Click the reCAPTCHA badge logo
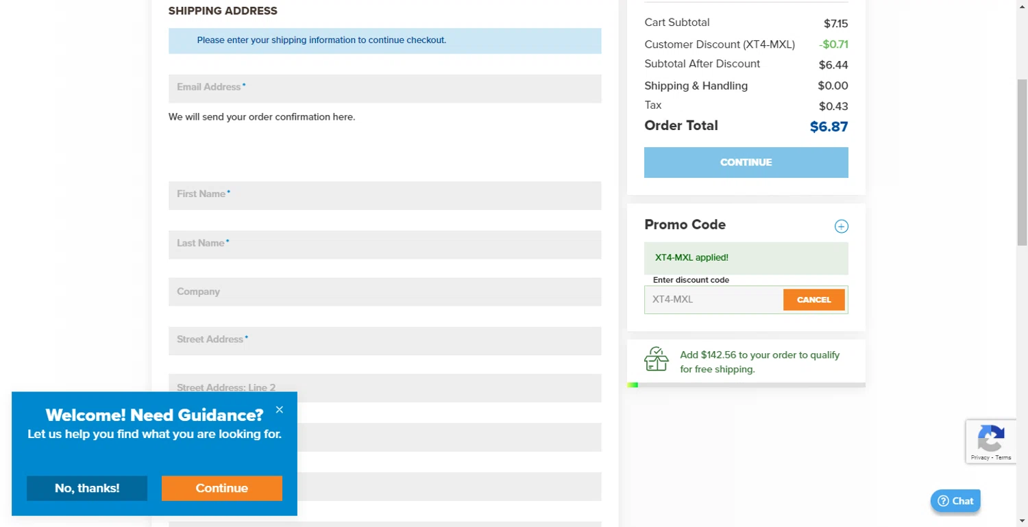Viewport: 1028px width, 527px height. coord(991,438)
